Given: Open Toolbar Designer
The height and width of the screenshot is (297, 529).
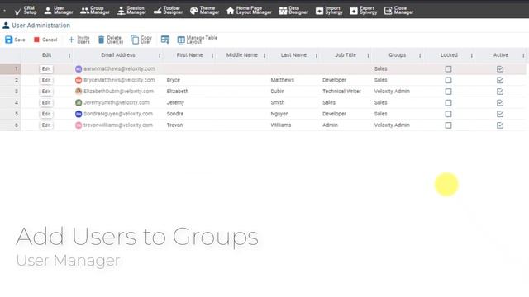Looking at the screenshot, I should [x=168, y=11].
